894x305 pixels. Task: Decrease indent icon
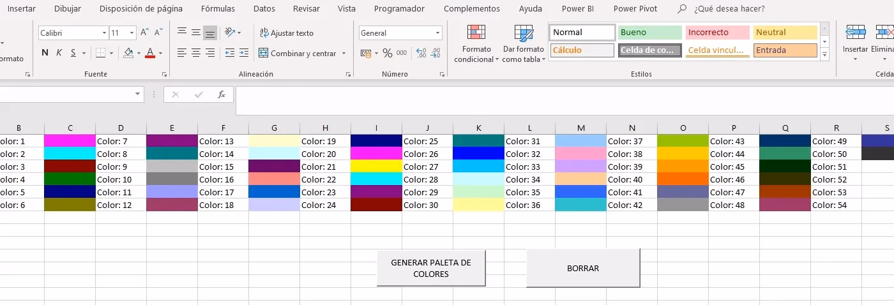[x=229, y=53]
